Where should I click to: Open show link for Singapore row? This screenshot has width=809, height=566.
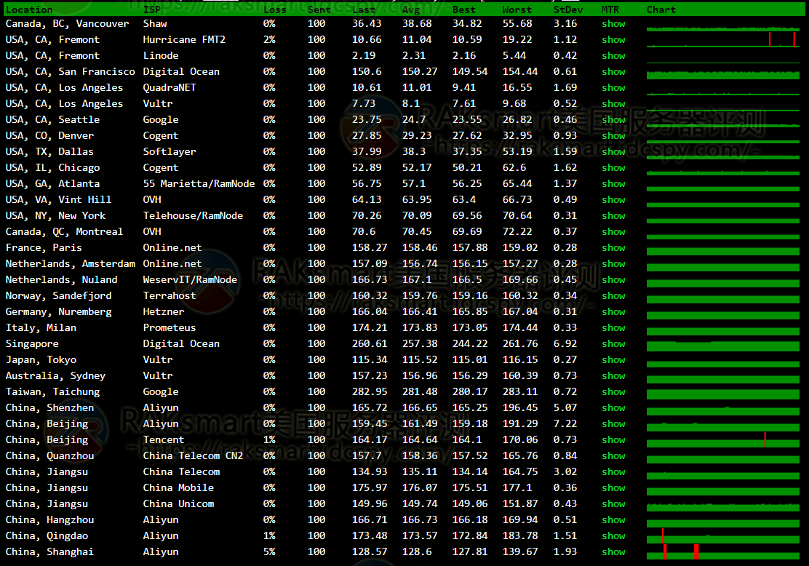pyautogui.click(x=613, y=343)
